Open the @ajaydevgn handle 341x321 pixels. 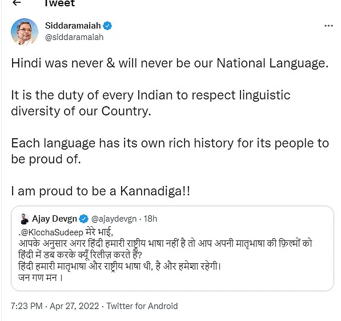(x=114, y=219)
